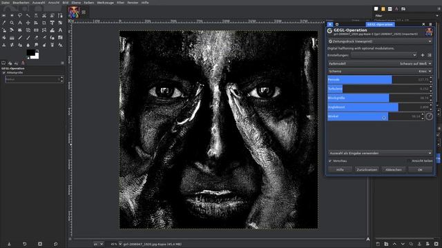Viewport: 442px width, 248px height.
Task: Open the Fenster menu
Action: click(133, 3)
